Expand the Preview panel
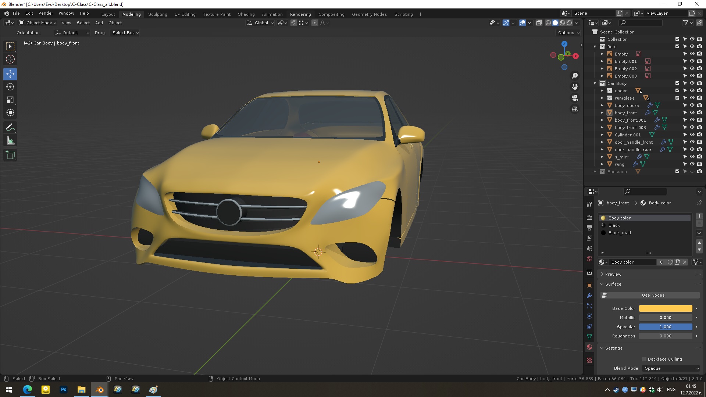This screenshot has width=706, height=397. coord(613,274)
